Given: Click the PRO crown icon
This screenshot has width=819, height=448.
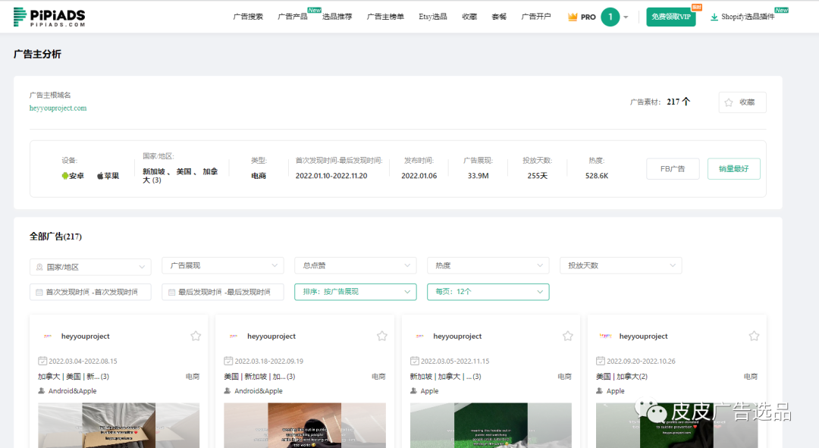Looking at the screenshot, I should pyautogui.click(x=573, y=17).
